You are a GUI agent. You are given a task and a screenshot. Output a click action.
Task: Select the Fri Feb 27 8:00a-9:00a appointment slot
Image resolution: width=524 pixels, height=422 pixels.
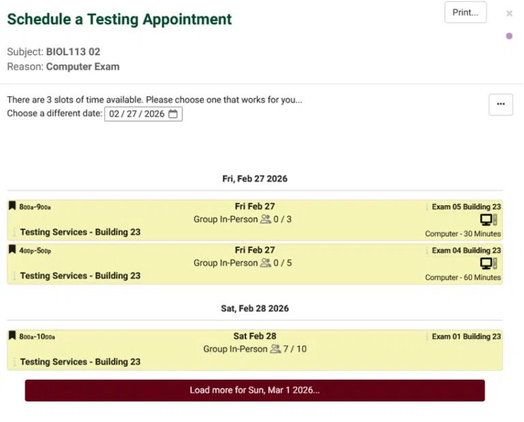pyautogui.click(x=254, y=220)
